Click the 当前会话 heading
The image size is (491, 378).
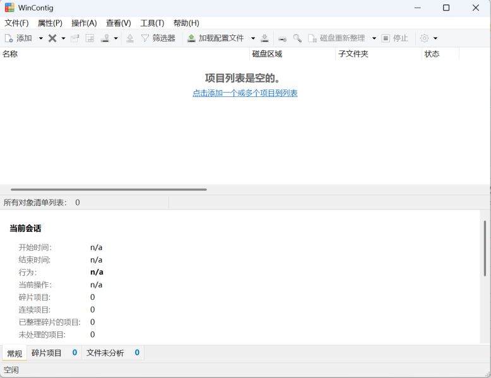(25, 229)
